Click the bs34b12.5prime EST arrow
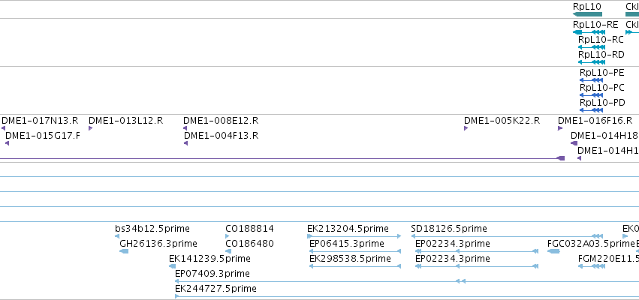The width and height of the screenshot is (639, 300). [x=117, y=236]
